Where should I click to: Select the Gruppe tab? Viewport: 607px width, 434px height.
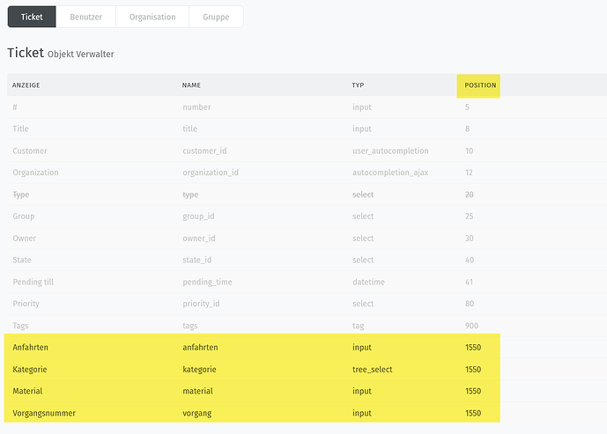tap(216, 17)
